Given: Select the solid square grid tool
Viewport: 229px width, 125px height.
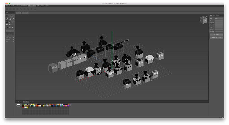Looking at the screenshot, I should pyautogui.click(x=7, y=25).
